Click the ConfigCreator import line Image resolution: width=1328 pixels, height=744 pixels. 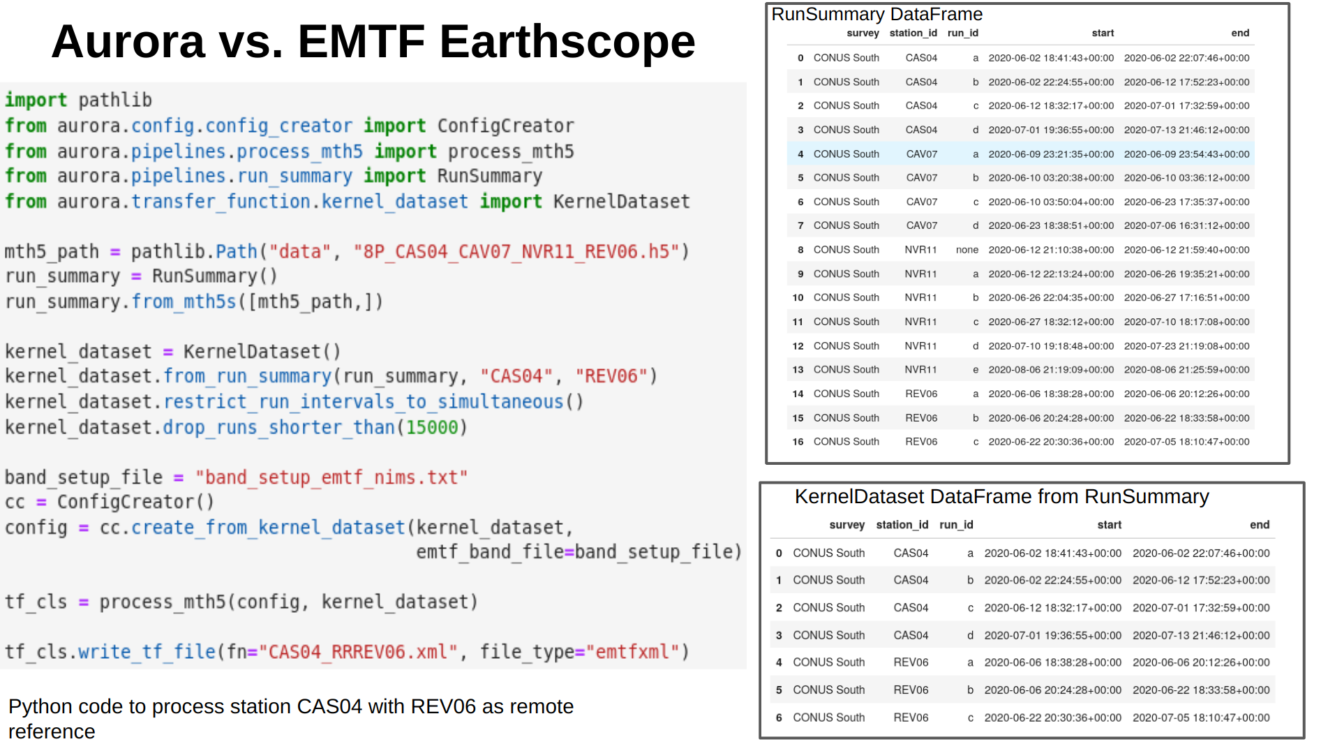pos(290,126)
